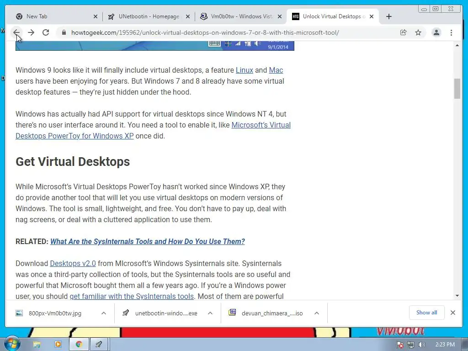The width and height of the screenshot is (468, 351).
Task: Open the taskbar clock showing 2:23 PM
Action: [x=445, y=345]
